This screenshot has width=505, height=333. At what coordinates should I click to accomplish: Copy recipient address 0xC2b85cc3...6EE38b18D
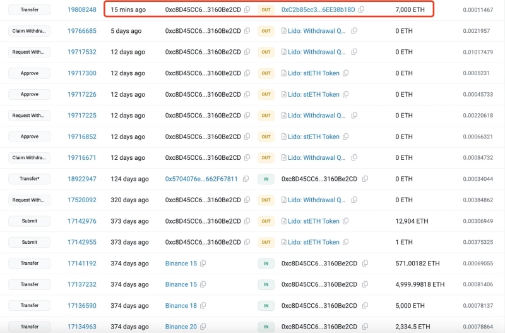(361, 10)
